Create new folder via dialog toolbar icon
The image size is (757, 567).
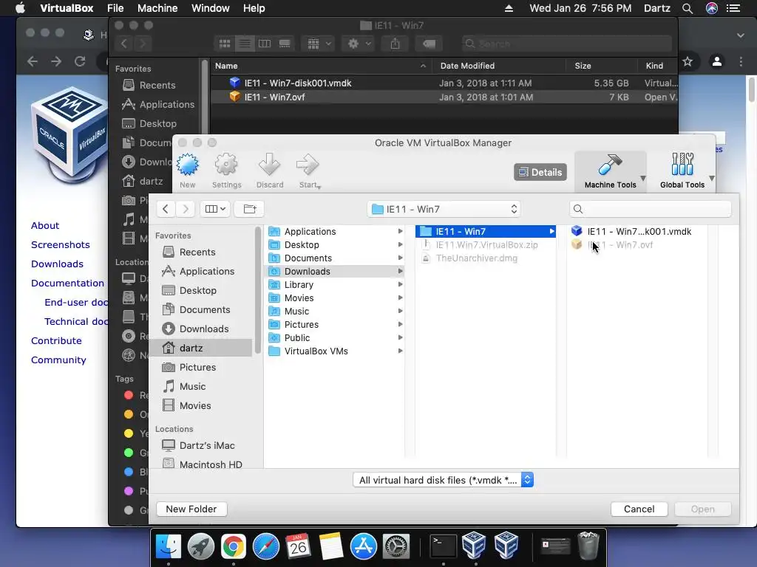click(250, 209)
